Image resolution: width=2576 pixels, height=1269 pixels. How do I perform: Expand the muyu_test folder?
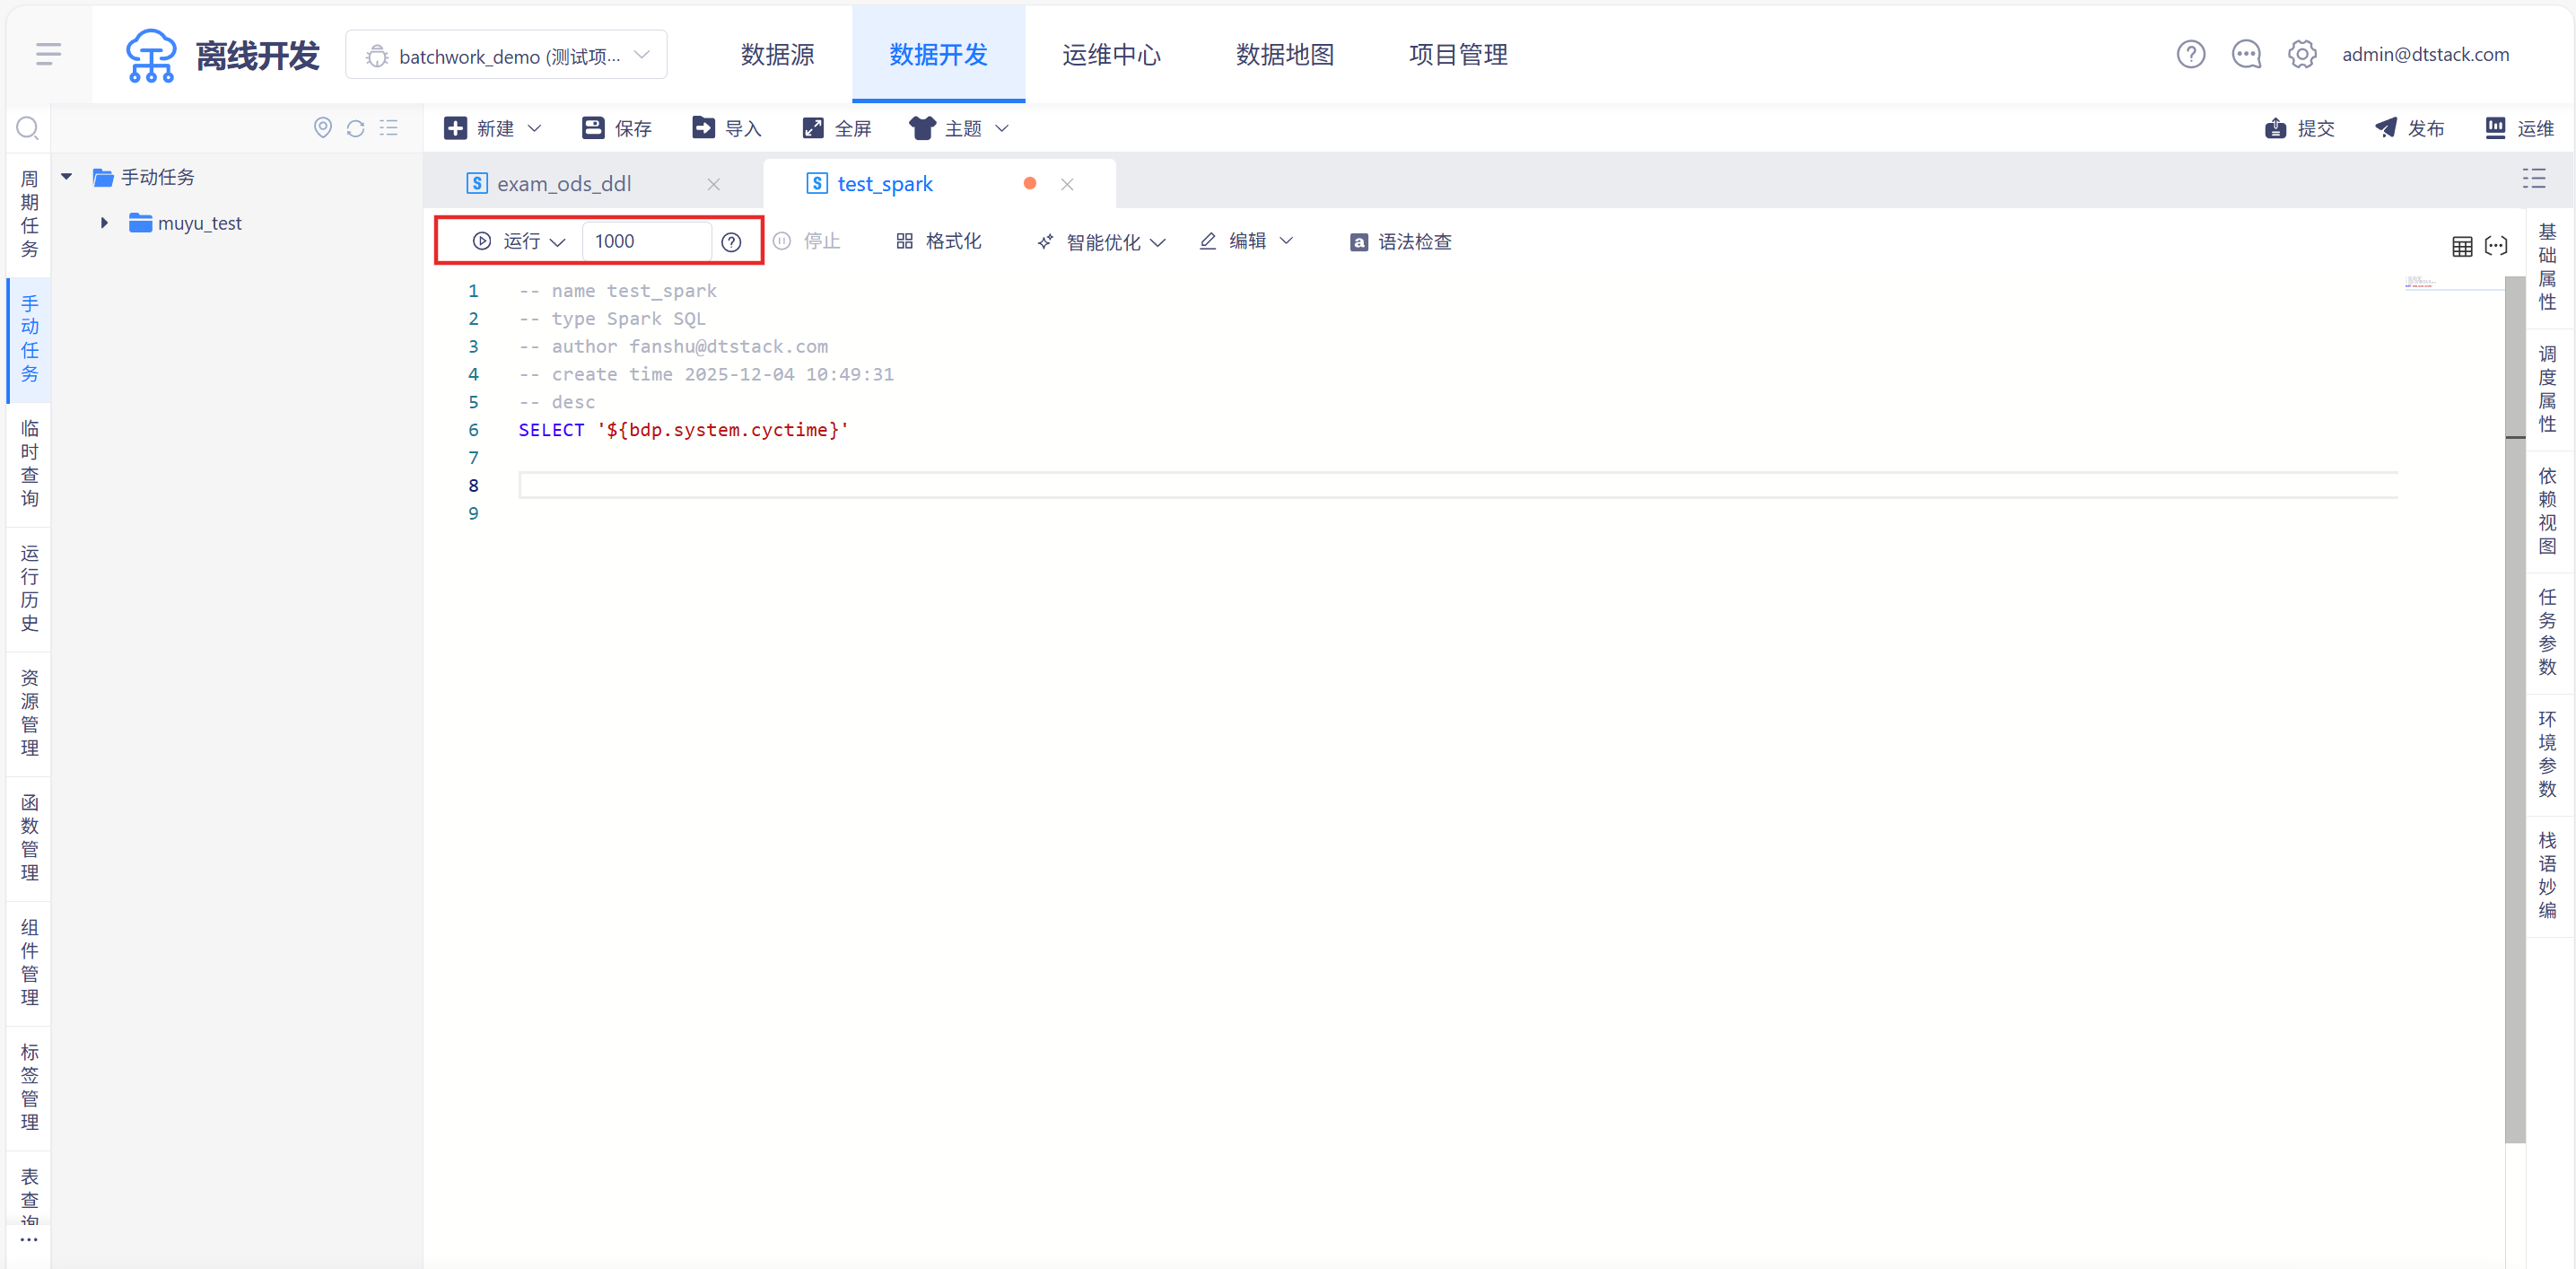pos(104,223)
